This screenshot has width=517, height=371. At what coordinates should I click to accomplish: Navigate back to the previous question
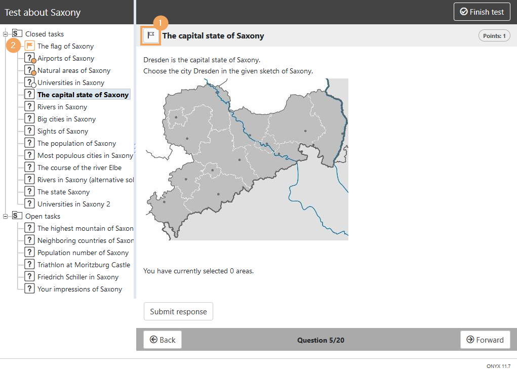click(x=163, y=340)
